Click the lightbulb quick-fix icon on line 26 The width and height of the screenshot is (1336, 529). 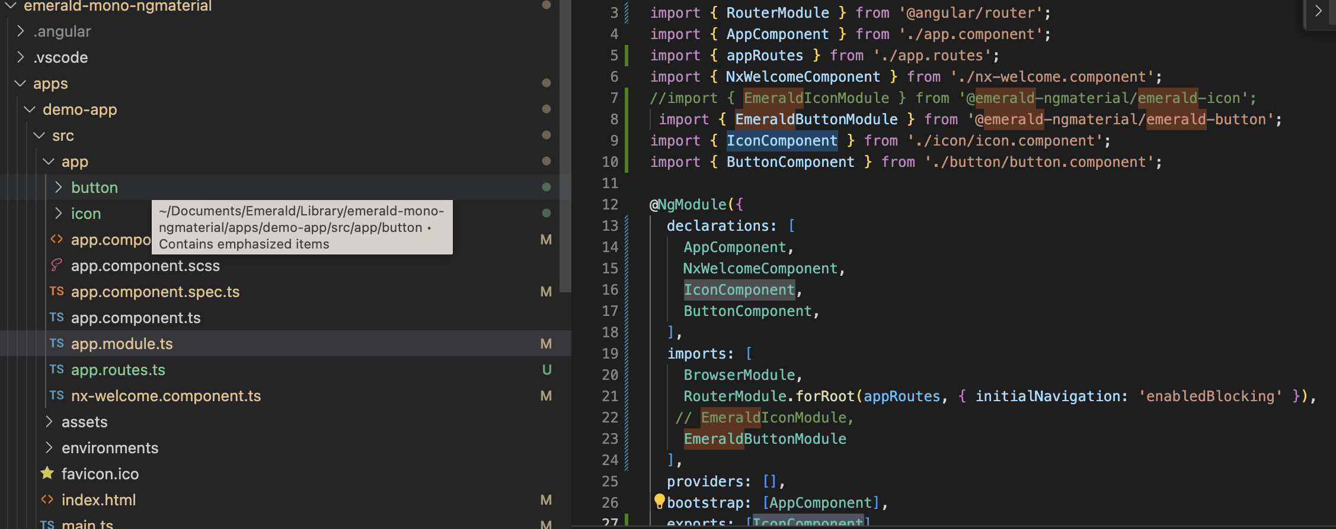[659, 501]
